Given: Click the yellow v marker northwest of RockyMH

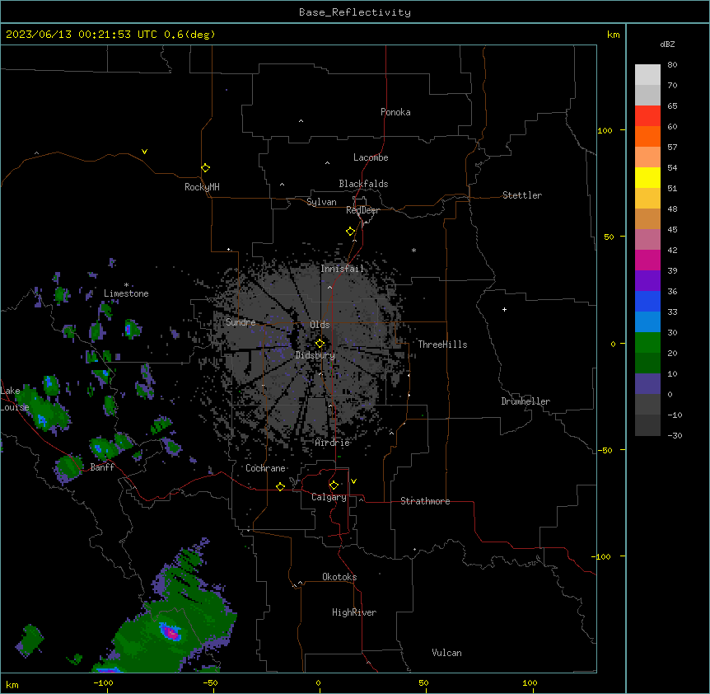Looking at the screenshot, I should (144, 152).
